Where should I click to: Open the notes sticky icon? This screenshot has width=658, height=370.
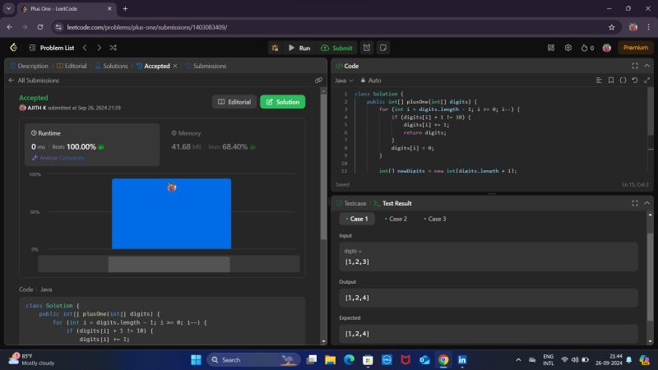pyautogui.click(x=383, y=48)
